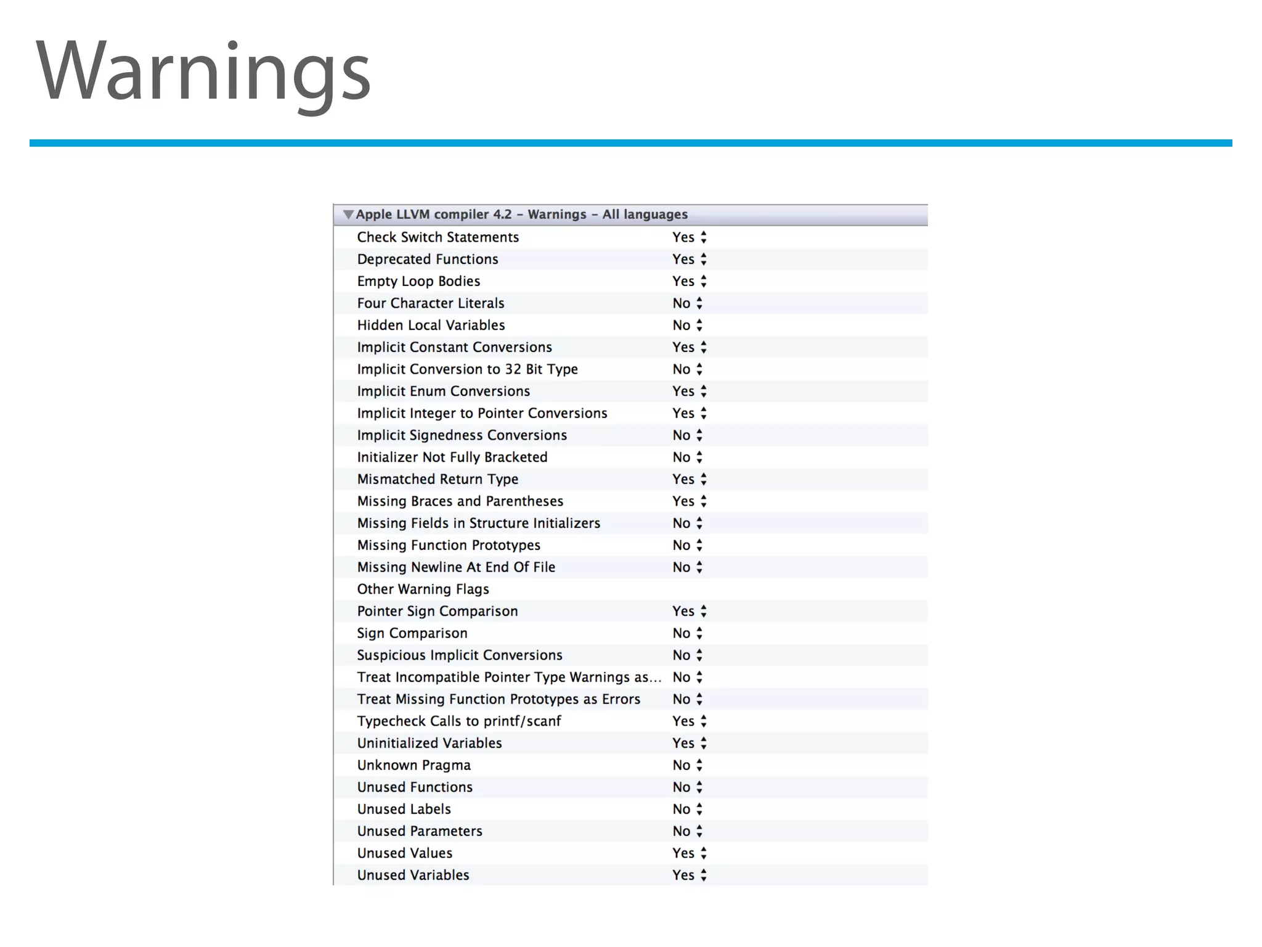Change Treat Incompatible Pointer Type Warnings value

coord(688,677)
